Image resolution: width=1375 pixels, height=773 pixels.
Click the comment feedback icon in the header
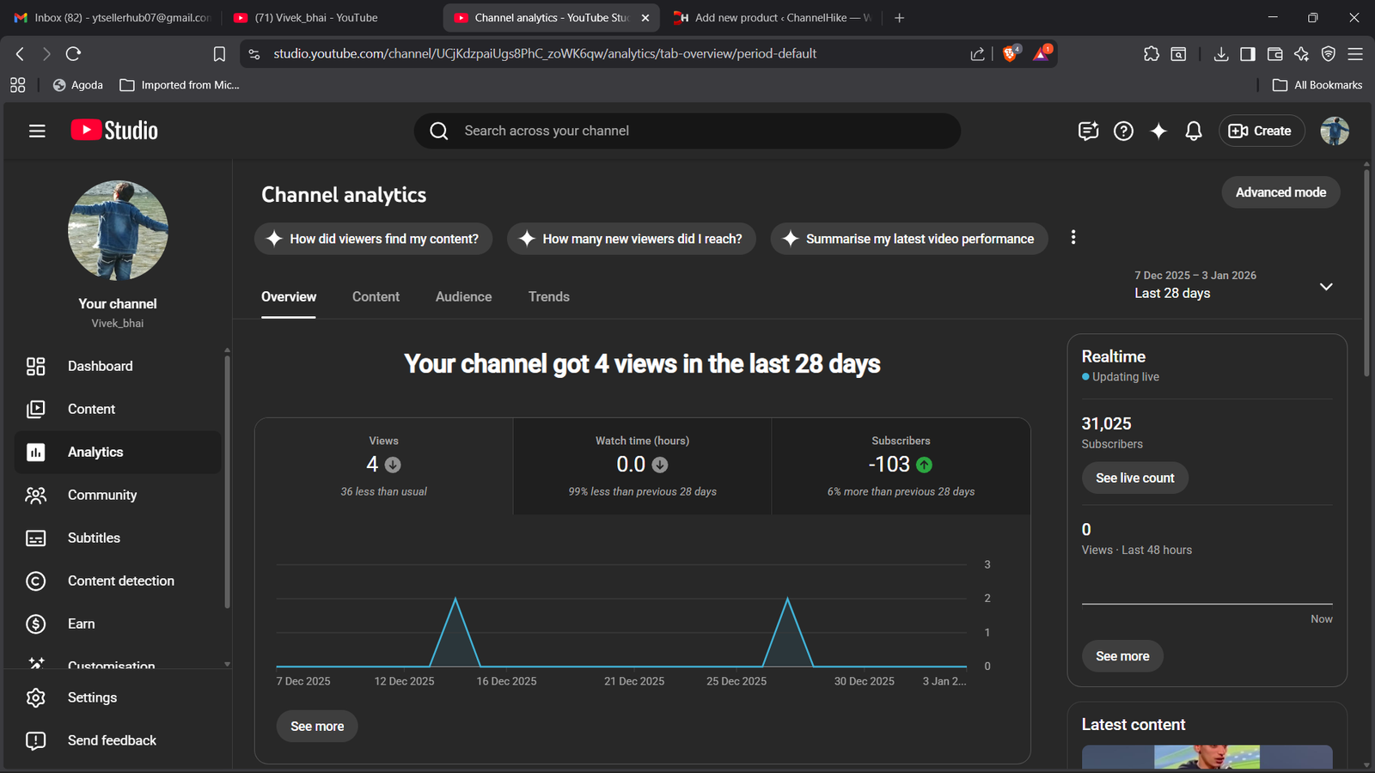1088,131
